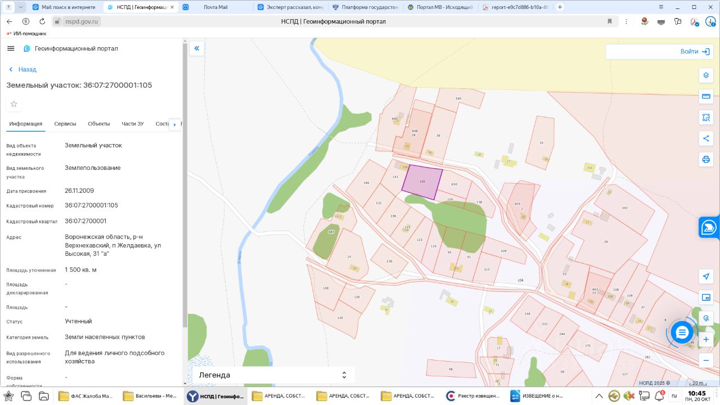The image size is (720, 405).
Task: Open the taskbar start menu star icon
Action: (x=9, y=396)
